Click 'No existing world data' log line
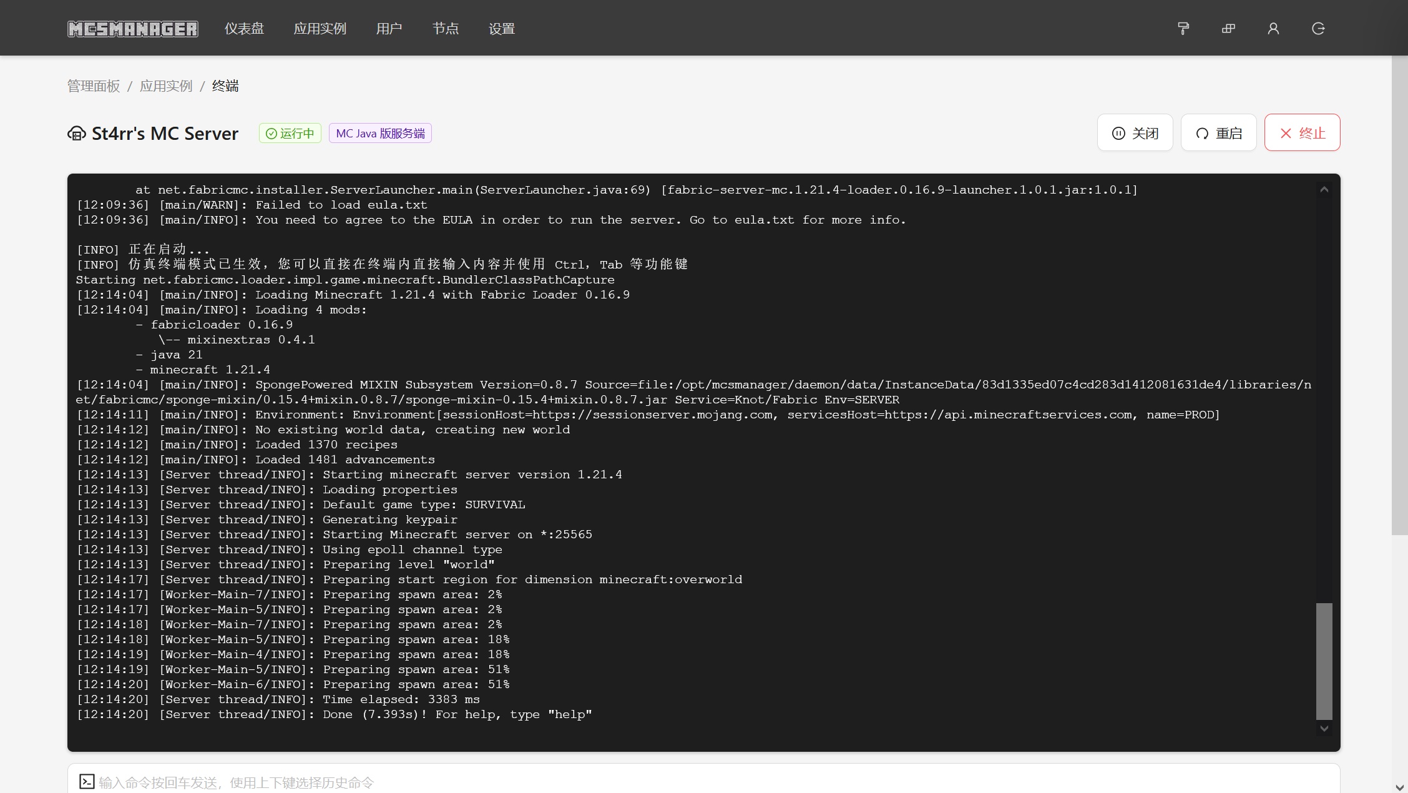This screenshot has width=1408, height=793. [x=323, y=430]
